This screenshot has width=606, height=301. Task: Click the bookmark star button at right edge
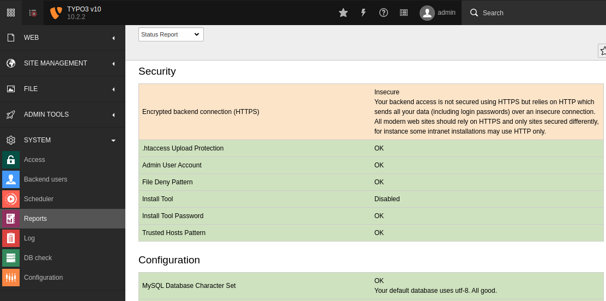coord(603,51)
